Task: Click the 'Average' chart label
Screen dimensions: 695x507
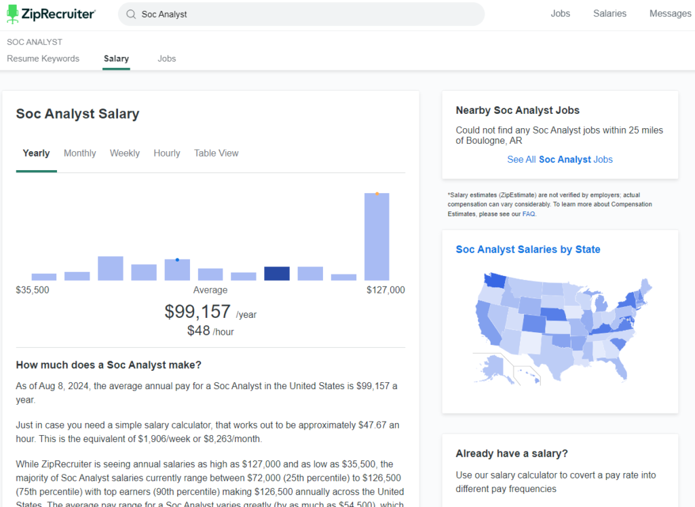Action: (x=210, y=290)
